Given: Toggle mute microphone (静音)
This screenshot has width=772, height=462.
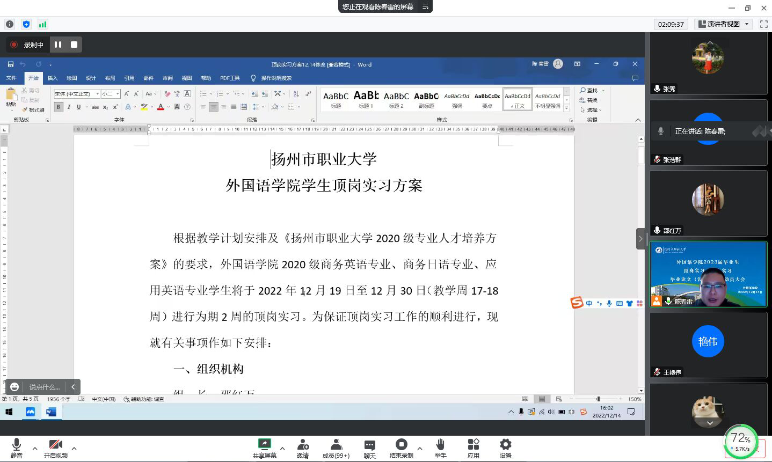Looking at the screenshot, I should (17, 448).
